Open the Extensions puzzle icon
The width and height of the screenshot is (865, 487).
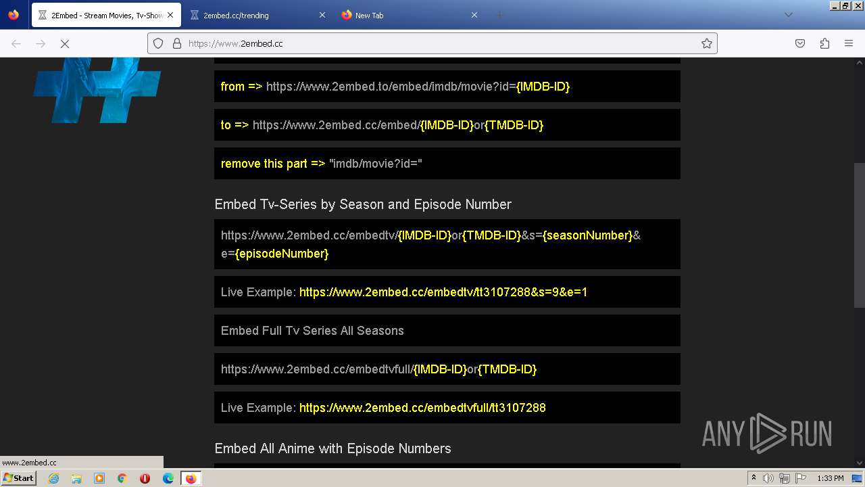point(824,43)
